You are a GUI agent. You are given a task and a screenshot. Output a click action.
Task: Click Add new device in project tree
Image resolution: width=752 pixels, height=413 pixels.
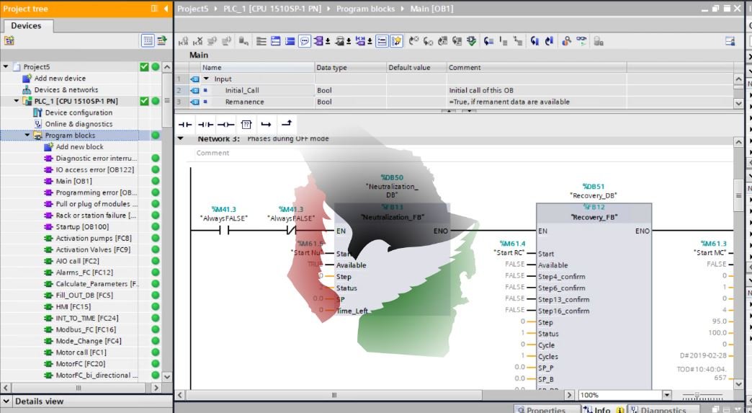pos(60,79)
